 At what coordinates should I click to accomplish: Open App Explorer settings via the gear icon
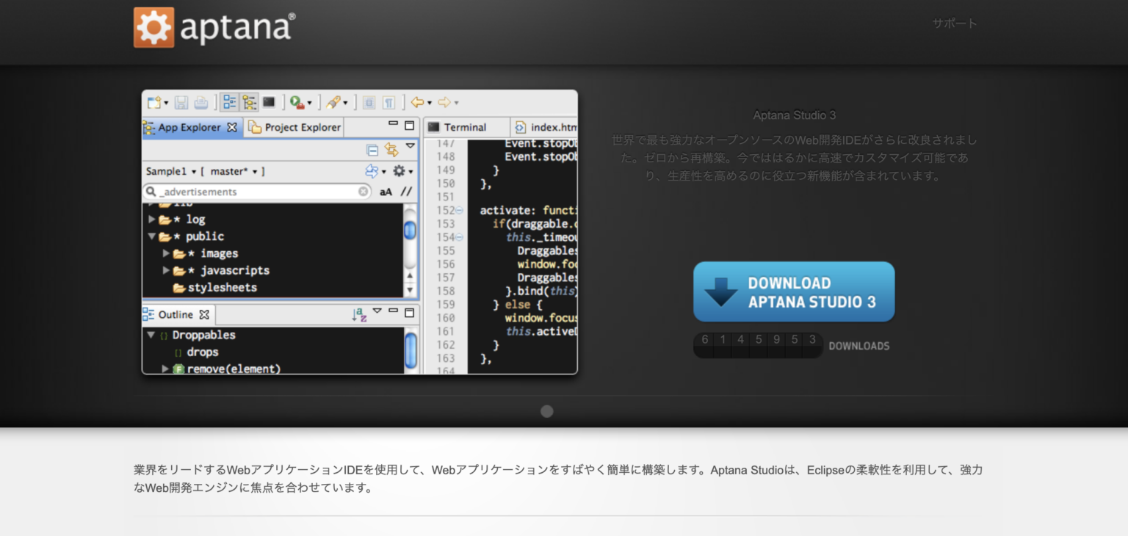[x=399, y=171]
